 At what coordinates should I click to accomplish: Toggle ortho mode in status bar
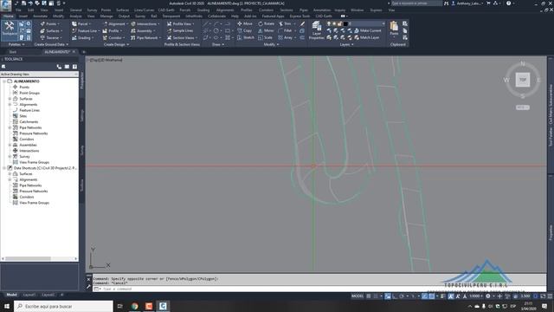[395, 296]
